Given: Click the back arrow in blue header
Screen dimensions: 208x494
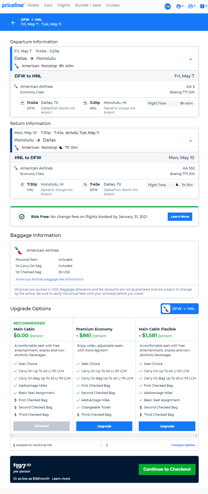Looking at the screenshot, I should pyautogui.click(x=13, y=22).
